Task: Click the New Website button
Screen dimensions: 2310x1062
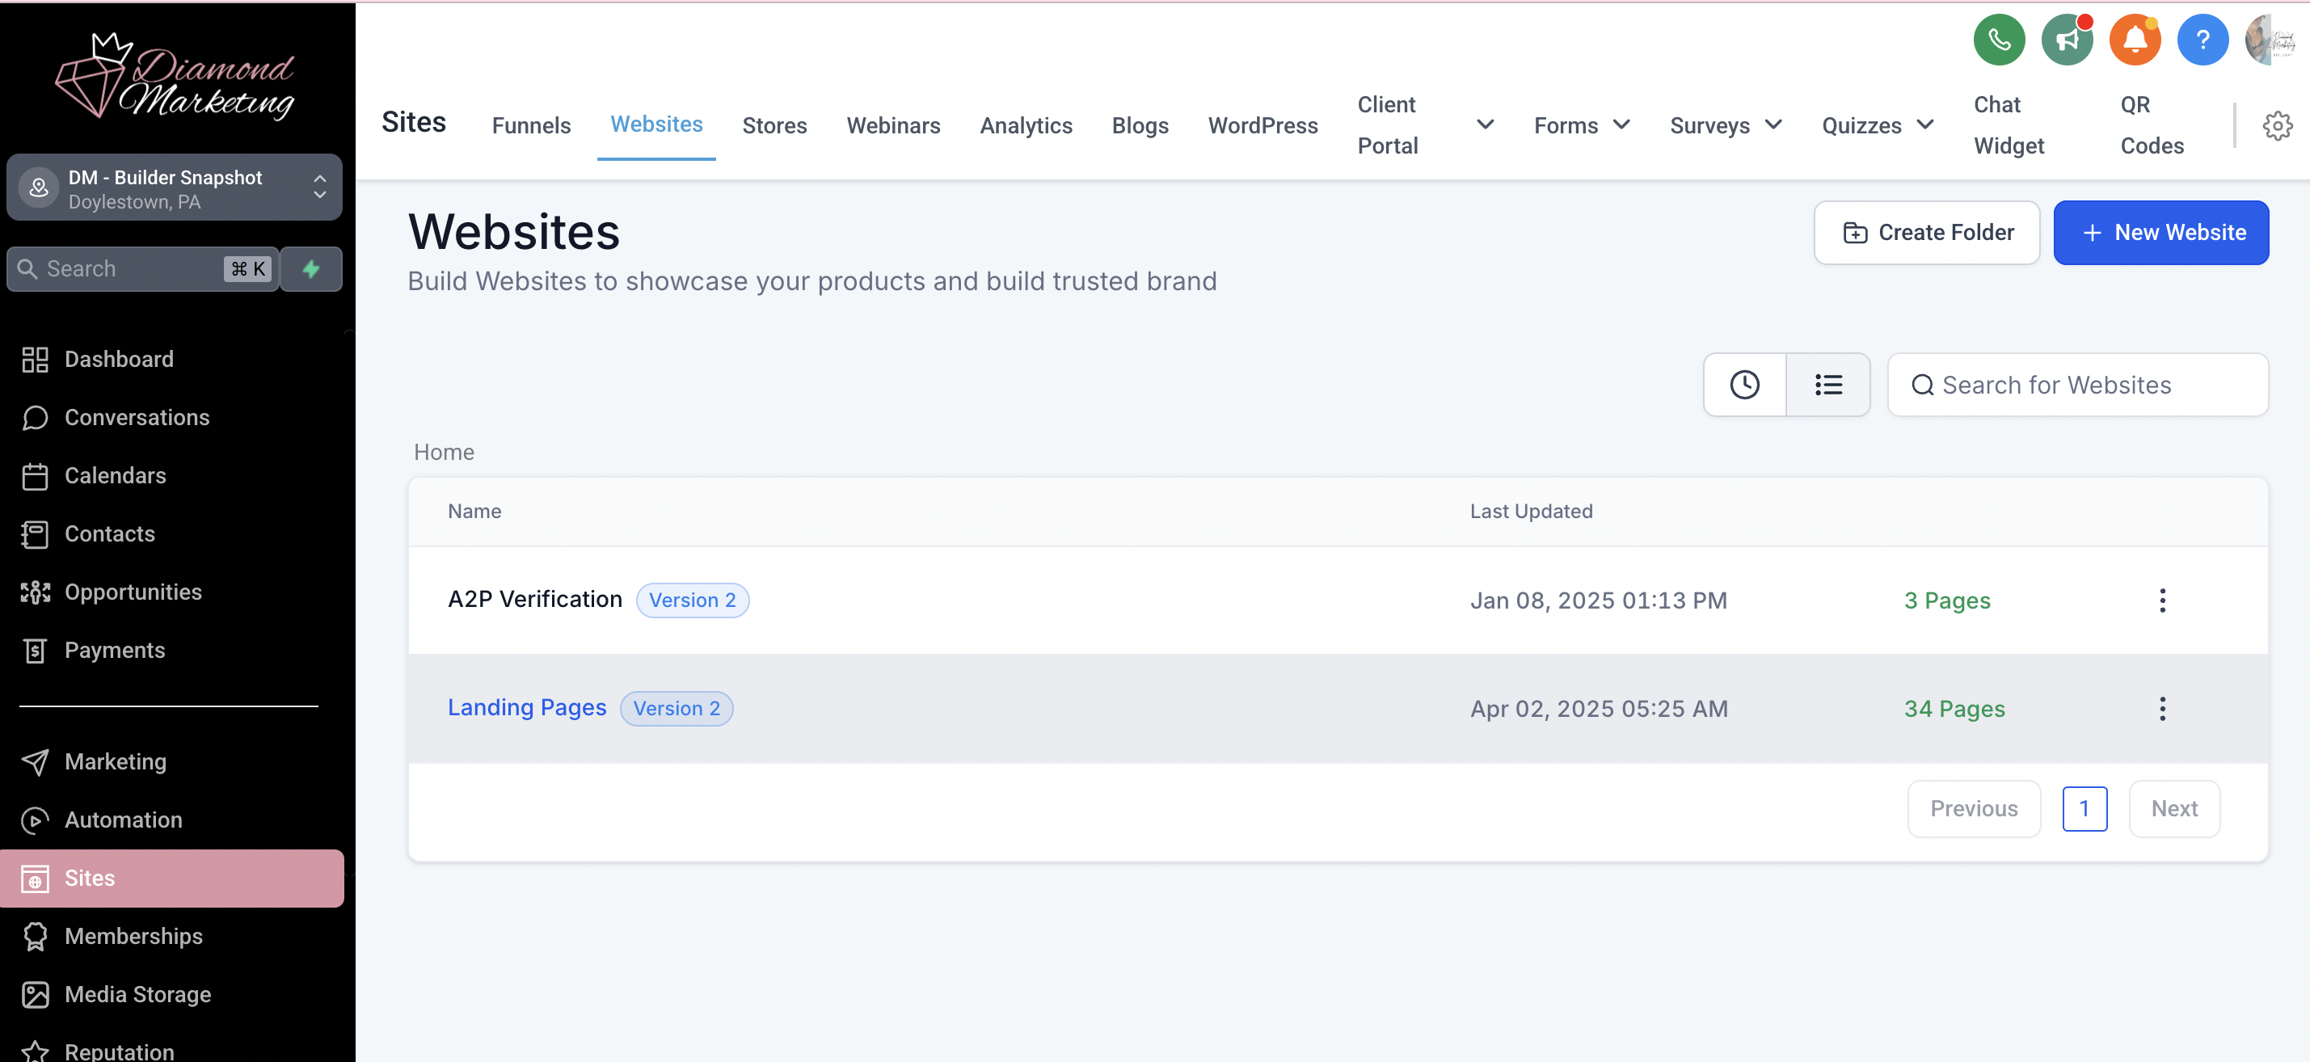Action: point(2160,232)
